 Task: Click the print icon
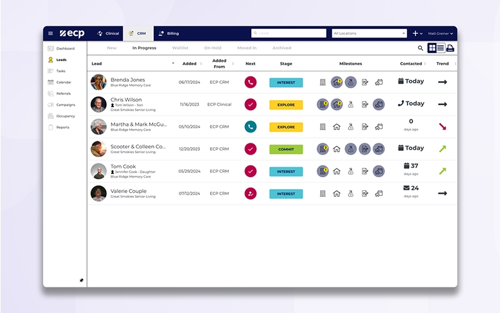pyautogui.click(x=450, y=48)
